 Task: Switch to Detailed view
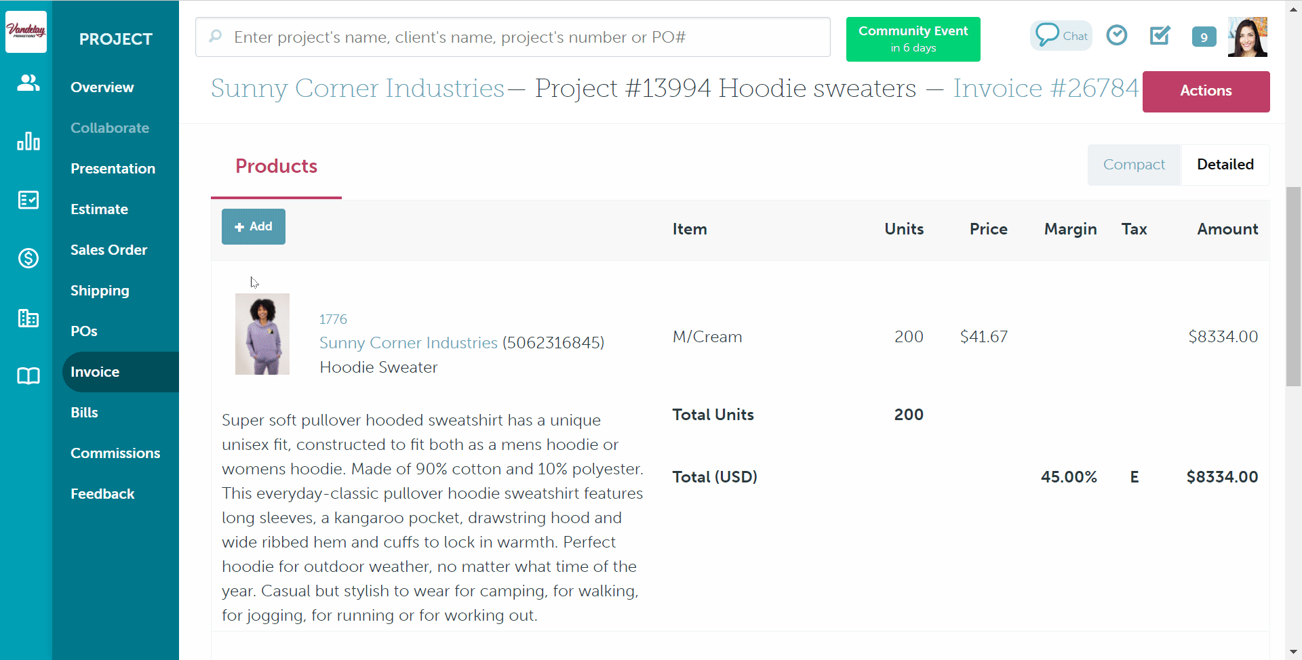[1225, 165]
